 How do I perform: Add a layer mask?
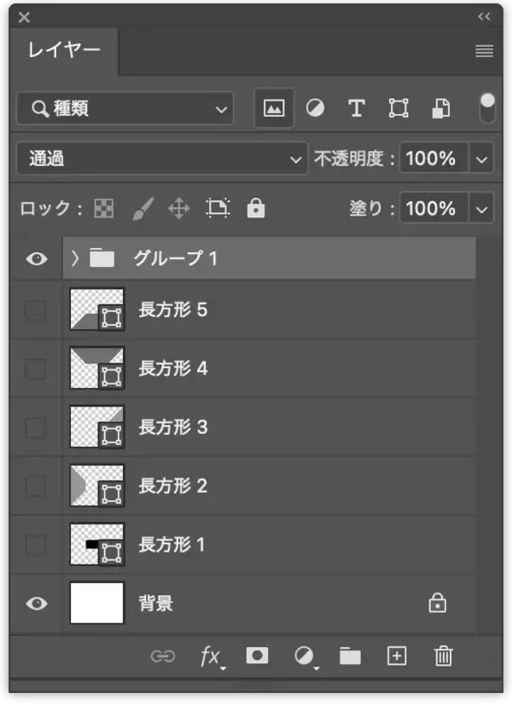click(x=257, y=656)
